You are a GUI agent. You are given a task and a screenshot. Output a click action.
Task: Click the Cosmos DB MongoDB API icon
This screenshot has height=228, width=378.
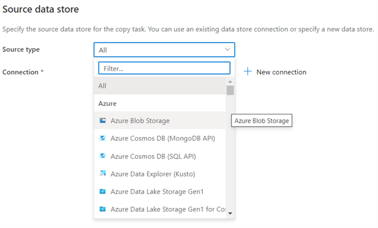[x=103, y=138]
